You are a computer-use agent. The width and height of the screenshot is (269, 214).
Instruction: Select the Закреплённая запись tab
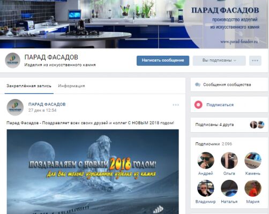tap(29, 86)
